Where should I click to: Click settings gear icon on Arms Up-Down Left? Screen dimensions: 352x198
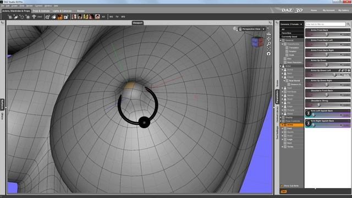pos(349,70)
